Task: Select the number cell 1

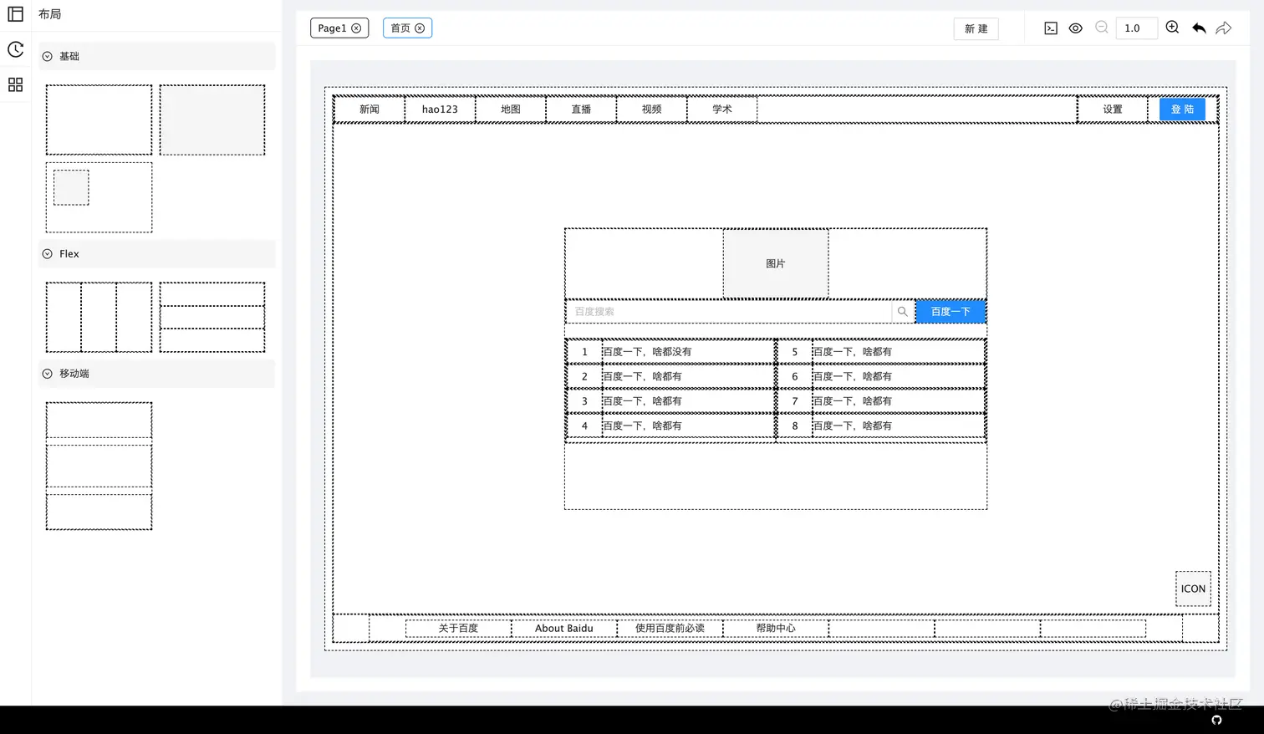Action: point(584,352)
